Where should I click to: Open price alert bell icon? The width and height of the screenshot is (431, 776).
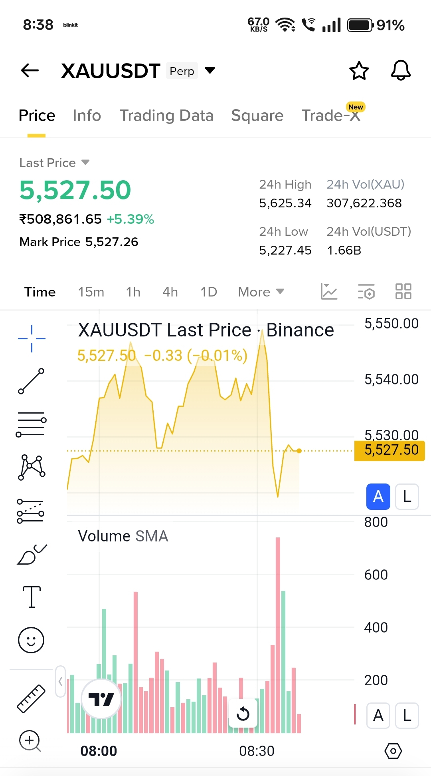(x=401, y=71)
